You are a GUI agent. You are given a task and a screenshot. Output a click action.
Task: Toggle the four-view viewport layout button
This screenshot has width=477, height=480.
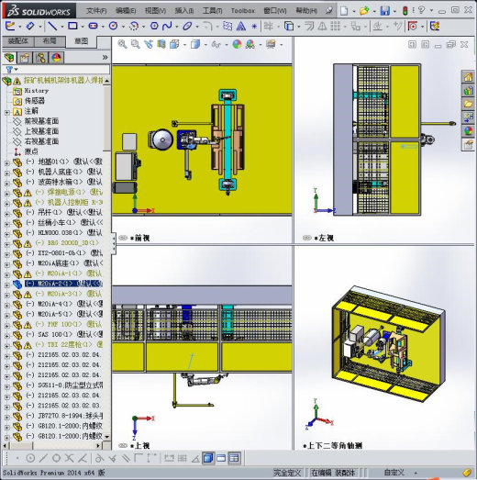pyautogui.click(x=234, y=458)
